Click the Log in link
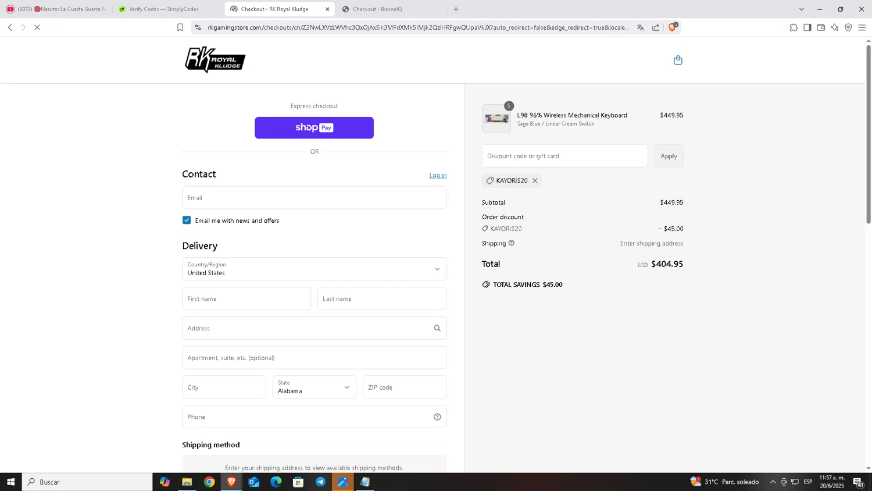Screen dimensions: 872x491 point(438,175)
